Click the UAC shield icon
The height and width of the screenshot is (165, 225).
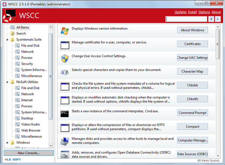(65, 58)
